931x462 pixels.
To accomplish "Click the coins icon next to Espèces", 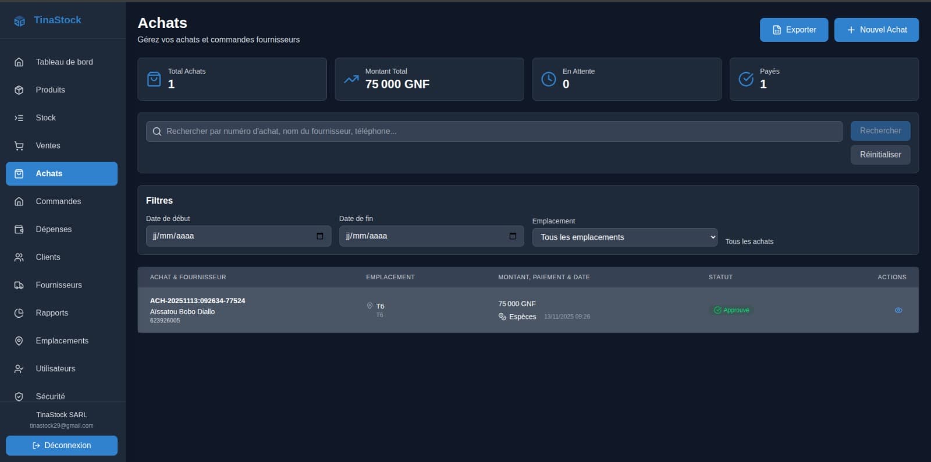I will (x=502, y=317).
